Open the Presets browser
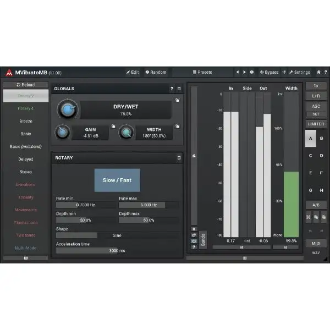330x330 pixels. tap(202, 72)
